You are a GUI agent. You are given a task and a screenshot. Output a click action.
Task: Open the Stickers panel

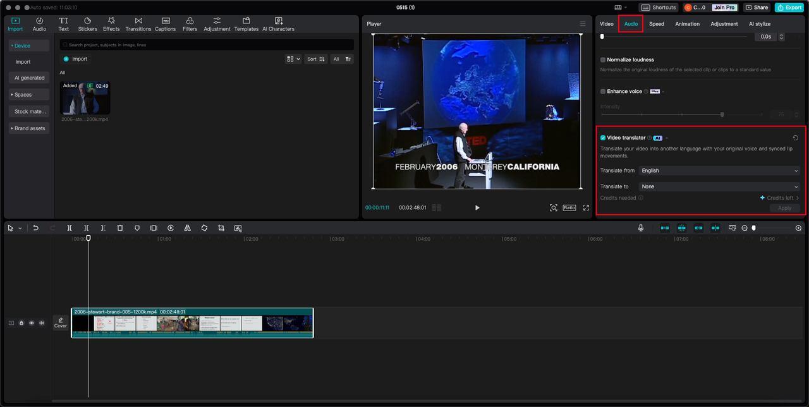pos(87,24)
